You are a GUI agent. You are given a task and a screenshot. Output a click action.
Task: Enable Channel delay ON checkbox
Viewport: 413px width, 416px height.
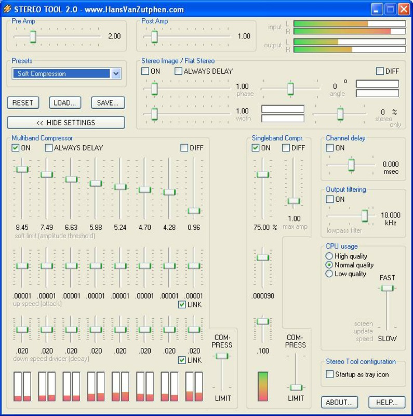click(329, 148)
